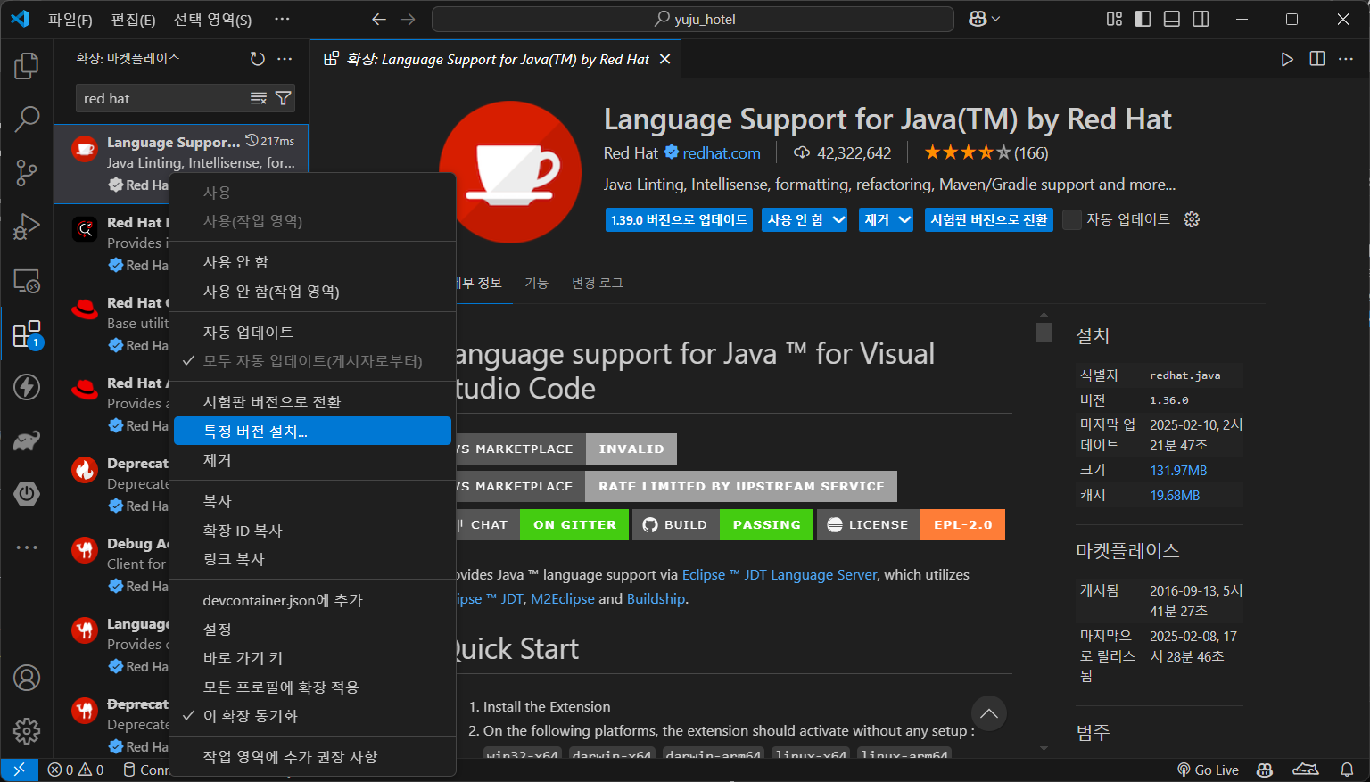Open the M2Eclipse link
The height and width of the screenshot is (782, 1370).
click(562, 599)
